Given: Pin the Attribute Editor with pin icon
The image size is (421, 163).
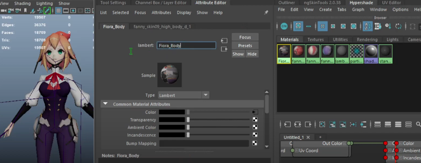Looking at the screenshot, I should [x=266, y=13].
